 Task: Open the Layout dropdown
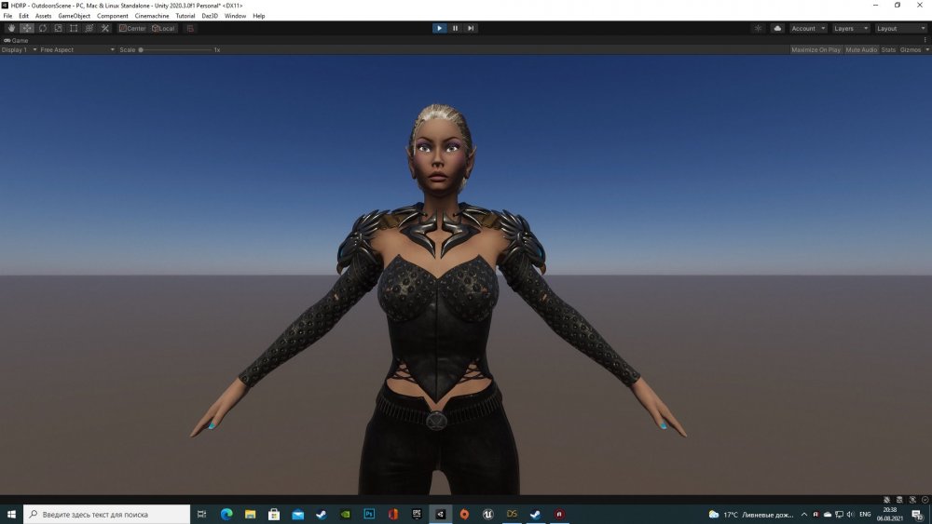tap(899, 28)
